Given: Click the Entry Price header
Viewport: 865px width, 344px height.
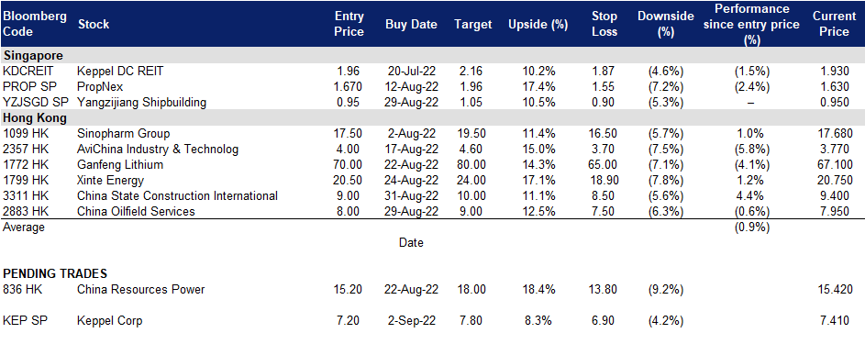Looking at the screenshot, I should (349, 24).
